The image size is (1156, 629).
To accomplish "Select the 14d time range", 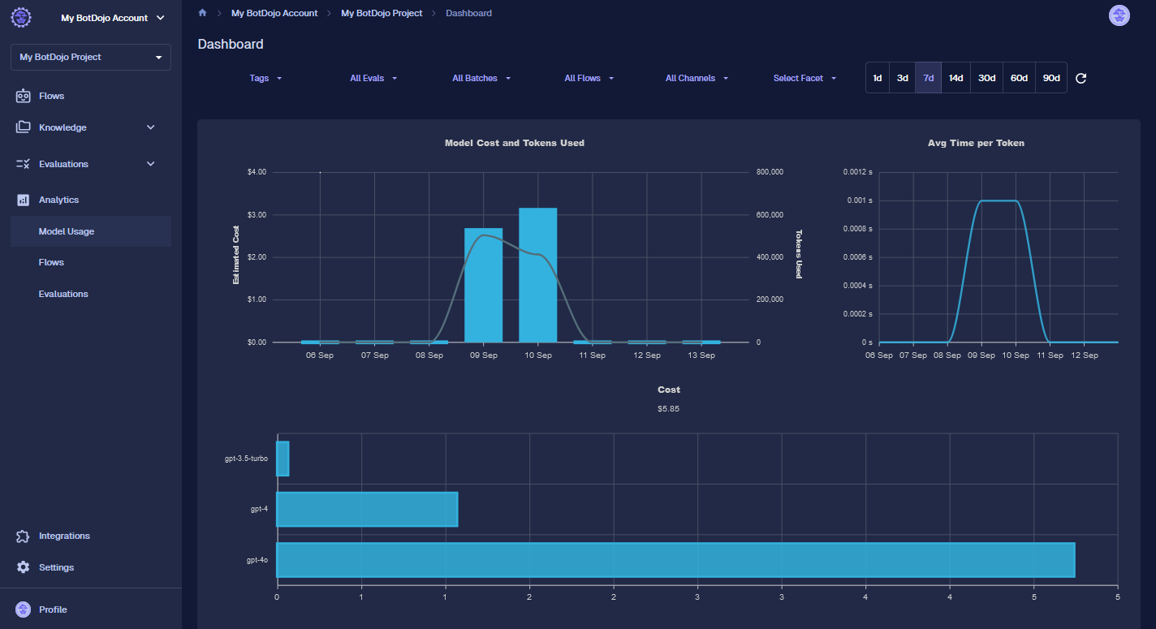I will pos(956,78).
